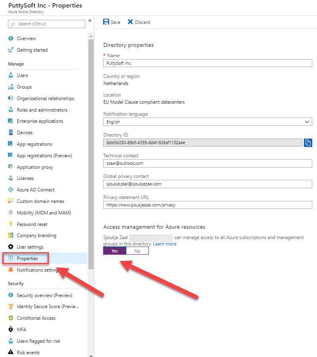Click the Azure AD Connect diamond icon
The width and height of the screenshot is (317, 357).
tap(11, 189)
